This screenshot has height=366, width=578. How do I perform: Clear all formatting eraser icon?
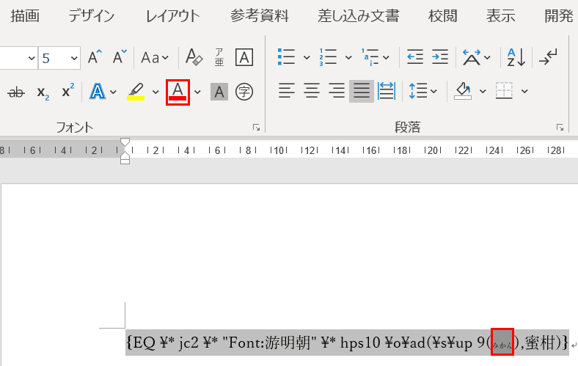(194, 57)
